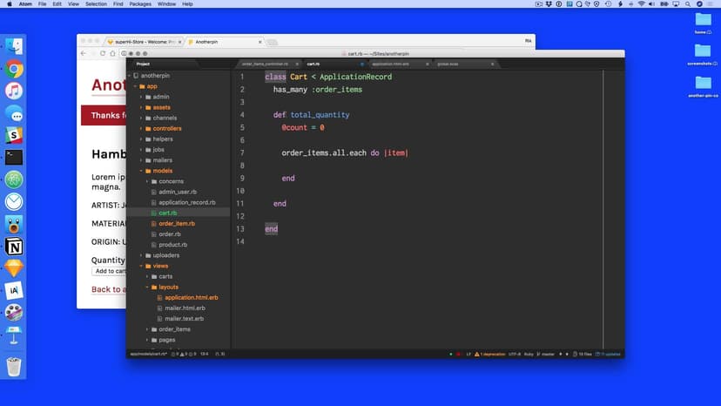Viewport: 721px width, 406px height.
Task: Click the Trash icon in dock
Action: (x=14, y=367)
